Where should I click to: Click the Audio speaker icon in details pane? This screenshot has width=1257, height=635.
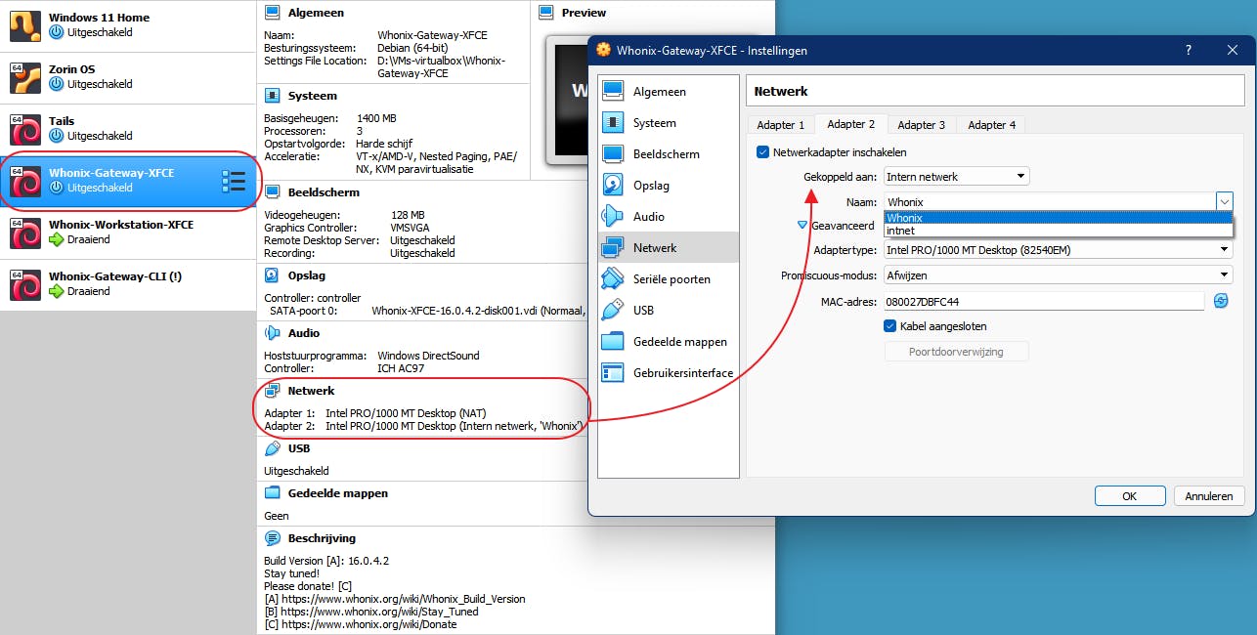(273, 333)
